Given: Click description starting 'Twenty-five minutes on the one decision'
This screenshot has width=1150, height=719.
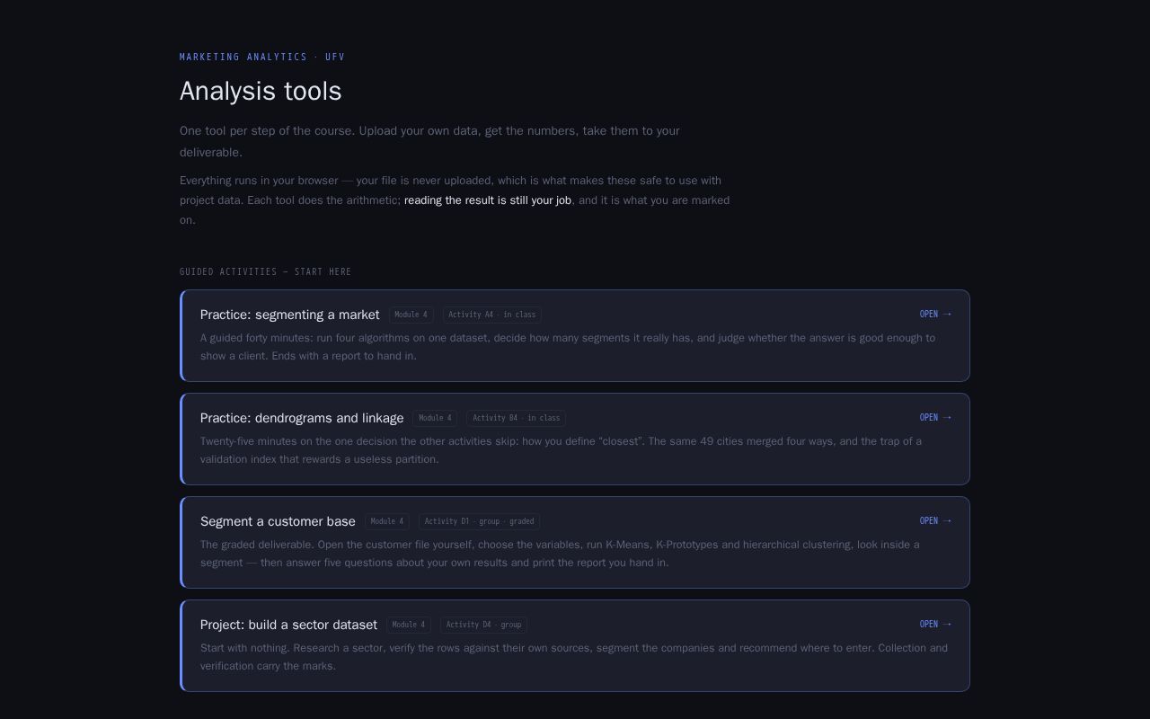Looking at the screenshot, I should [561, 450].
